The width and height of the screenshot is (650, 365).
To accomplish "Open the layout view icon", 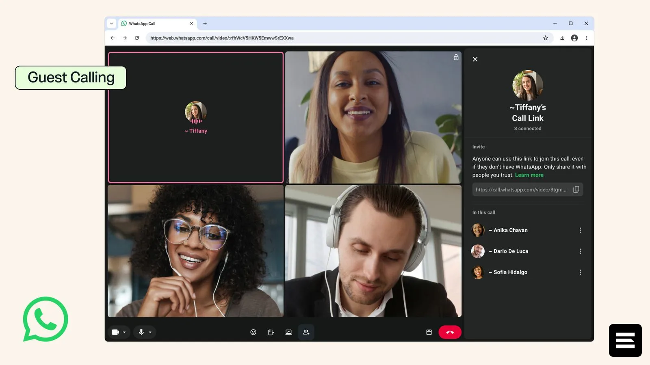I will [x=429, y=332].
